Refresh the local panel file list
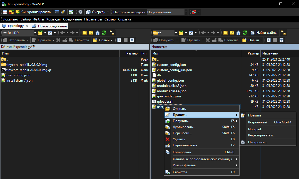This screenshot has height=179, width=299. (104, 33)
